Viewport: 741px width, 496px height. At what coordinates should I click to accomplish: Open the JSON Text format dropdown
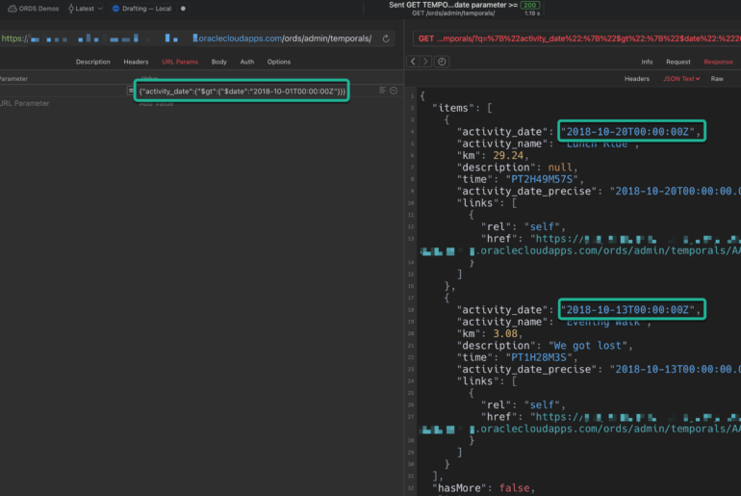coord(681,79)
